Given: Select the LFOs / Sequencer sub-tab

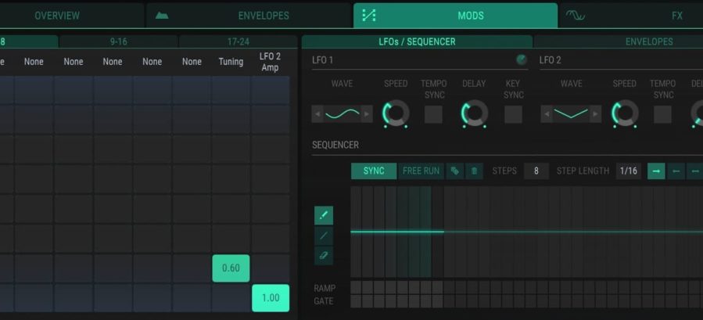Looking at the screenshot, I should [417, 41].
